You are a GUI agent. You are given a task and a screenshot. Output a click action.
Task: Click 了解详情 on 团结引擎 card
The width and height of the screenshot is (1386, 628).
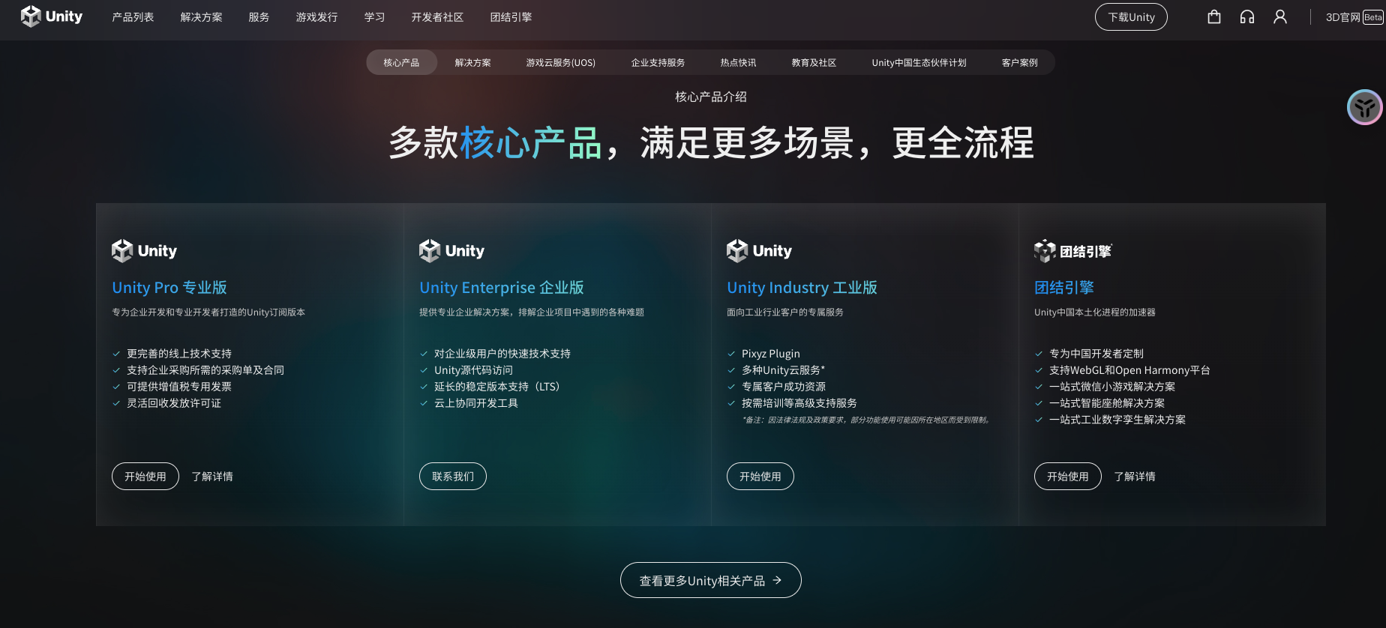[1135, 477]
